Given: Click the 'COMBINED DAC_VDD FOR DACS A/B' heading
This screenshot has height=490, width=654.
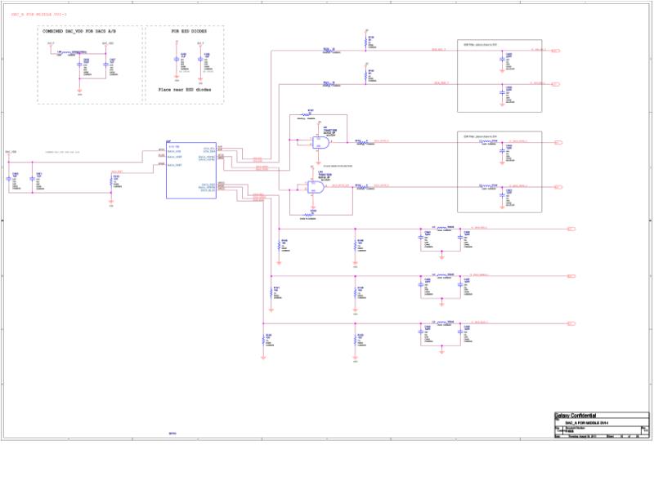Looking at the screenshot, I should (x=79, y=31).
